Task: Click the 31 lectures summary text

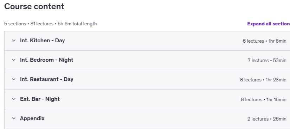Action: click(42, 24)
